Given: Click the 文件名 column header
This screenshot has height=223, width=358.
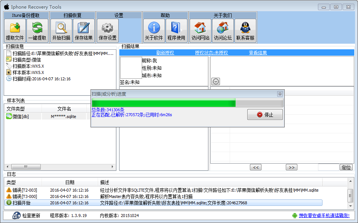Looking at the screenshot, I should [64, 109].
